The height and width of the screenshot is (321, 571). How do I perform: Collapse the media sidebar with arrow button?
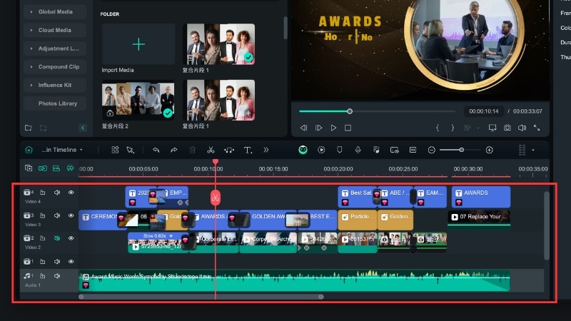pos(83,128)
